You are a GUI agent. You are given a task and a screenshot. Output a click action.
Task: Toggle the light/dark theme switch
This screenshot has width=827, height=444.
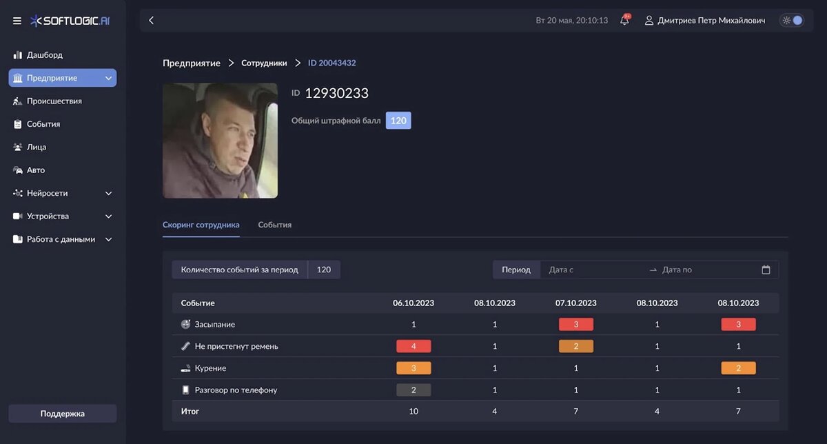pyautogui.click(x=792, y=21)
